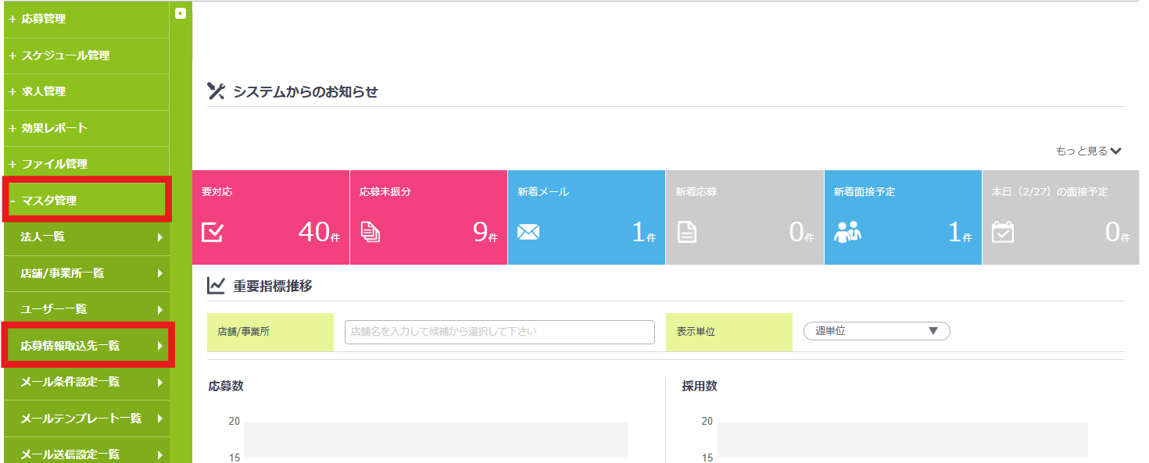
Task: Click the documents icon in 応募未振分 tile
Action: click(370, 233)
